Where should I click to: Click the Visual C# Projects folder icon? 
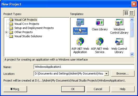[x=11, y=20]
